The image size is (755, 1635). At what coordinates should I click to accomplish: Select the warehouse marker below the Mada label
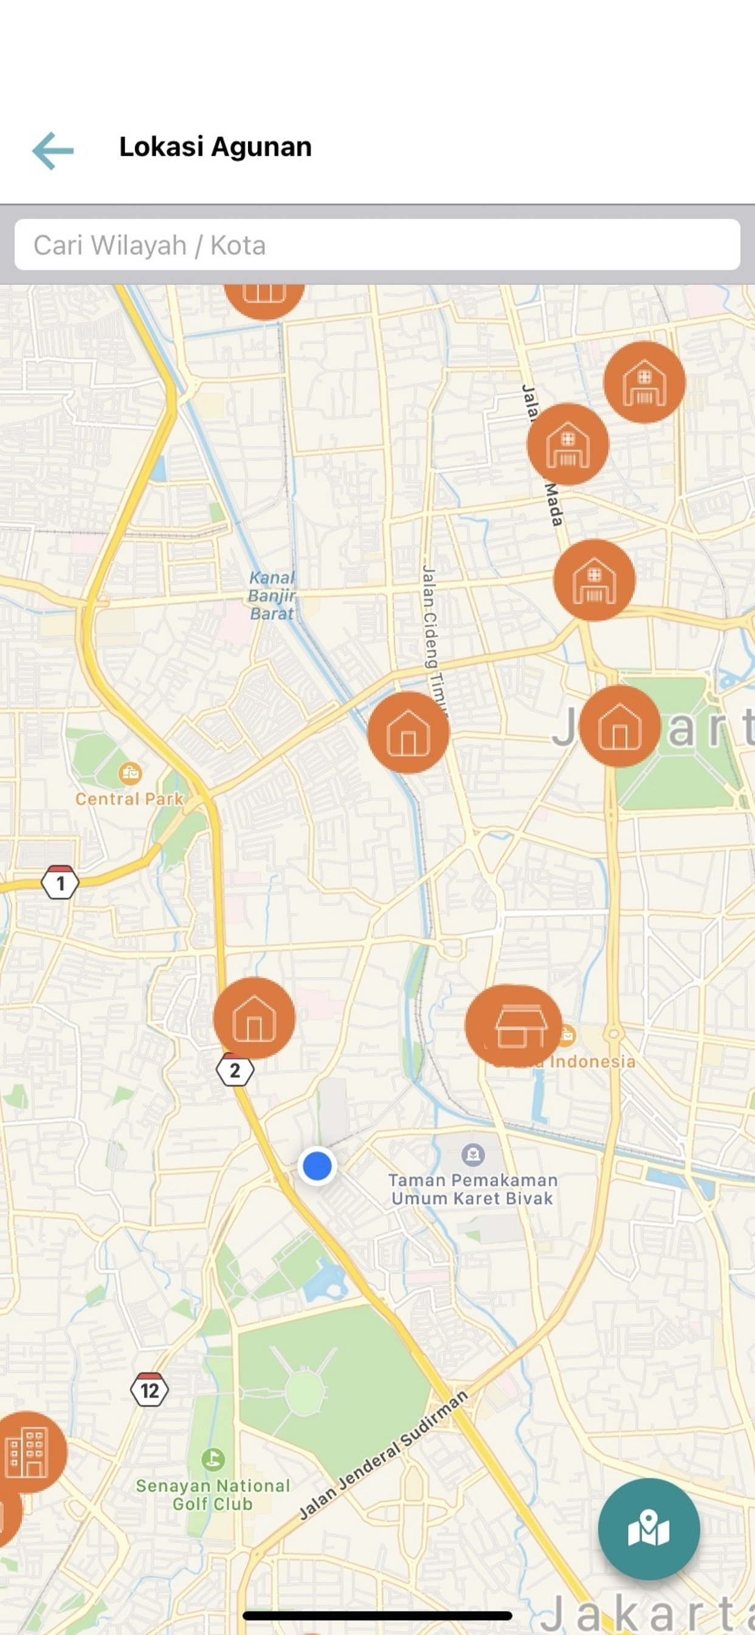[x=595, y=580]
